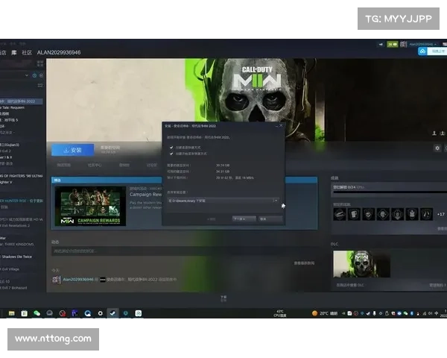The width and height of the screenshot is (447, 358).
Task: Click the sixth achievement badge icon
Action: 412,214
